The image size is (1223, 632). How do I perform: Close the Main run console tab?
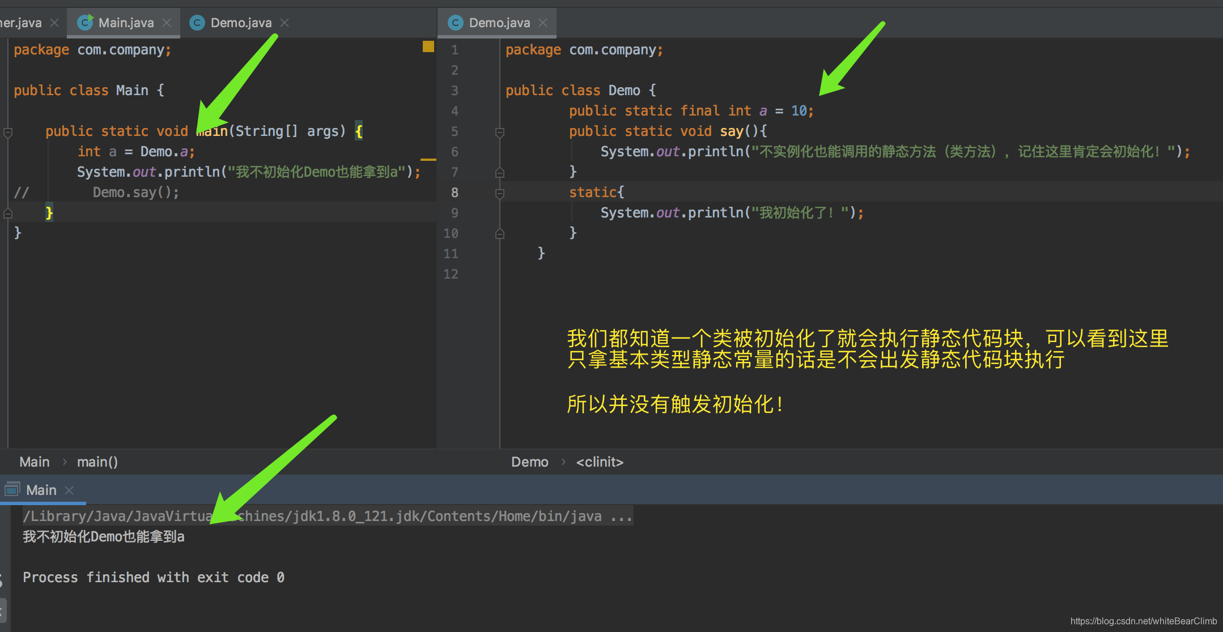coord(69,490)
